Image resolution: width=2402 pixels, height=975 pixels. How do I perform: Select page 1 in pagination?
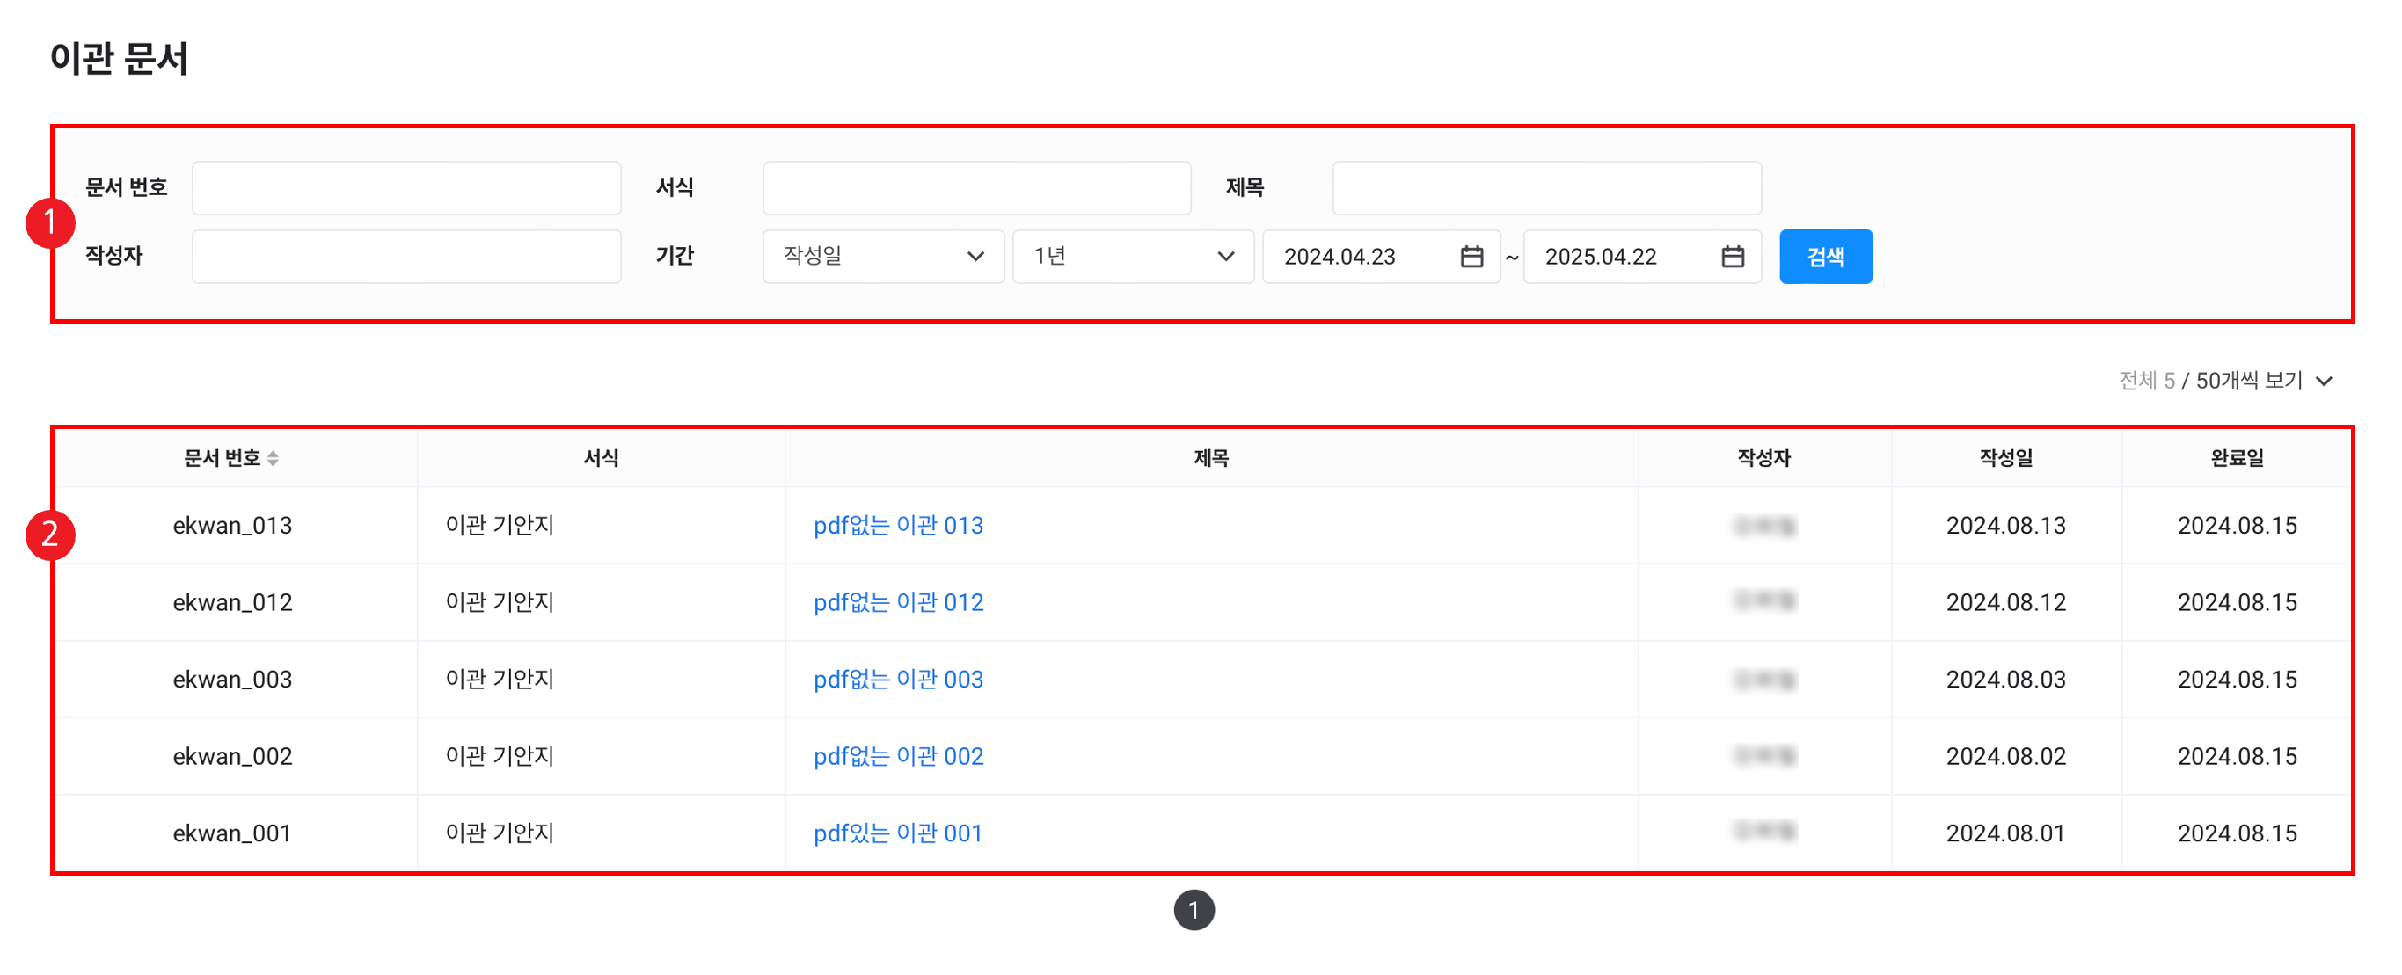(1193, 910)
